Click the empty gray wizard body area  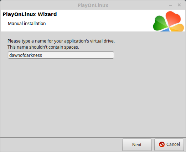(93, 95)
